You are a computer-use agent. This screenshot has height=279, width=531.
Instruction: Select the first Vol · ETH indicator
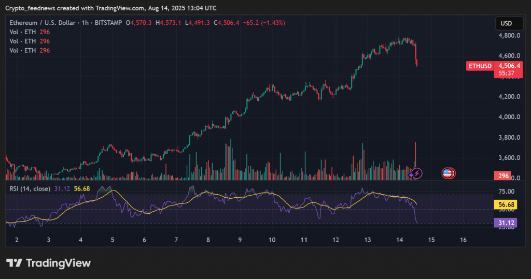(23, 32)
